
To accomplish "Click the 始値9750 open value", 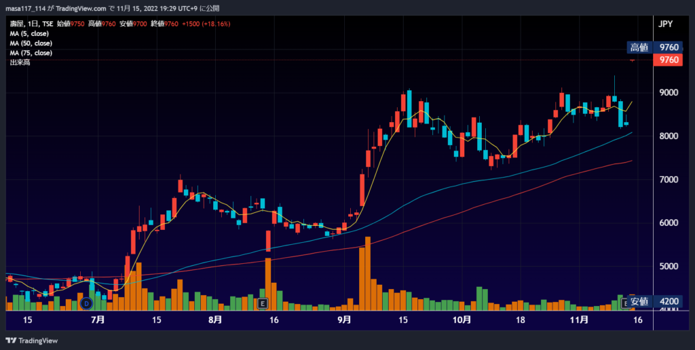I will point(70,24).
